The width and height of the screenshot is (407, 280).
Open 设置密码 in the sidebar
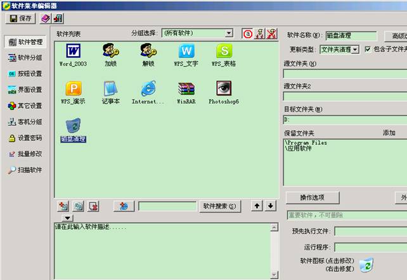[x=25, y=138]
